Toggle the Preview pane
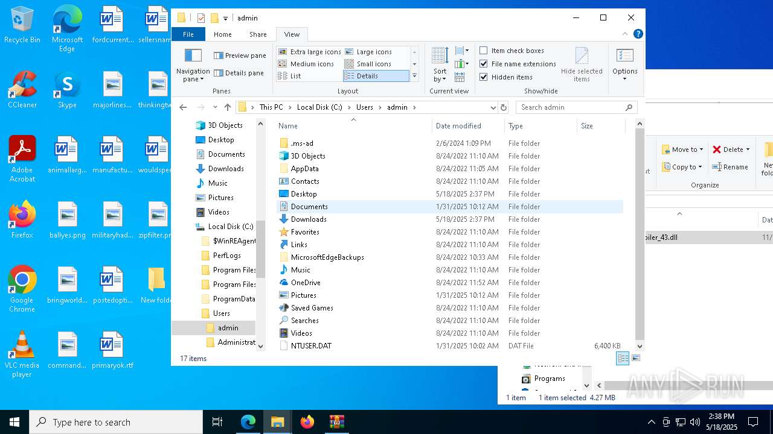 tap(240, 55)
